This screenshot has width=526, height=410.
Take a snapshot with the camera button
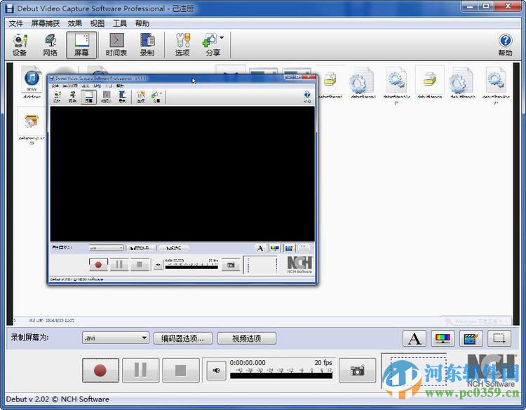pyautogui.click(x=357, y=371)
